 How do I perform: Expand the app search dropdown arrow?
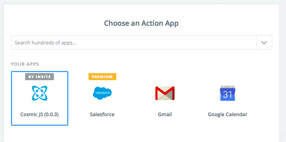264,42
